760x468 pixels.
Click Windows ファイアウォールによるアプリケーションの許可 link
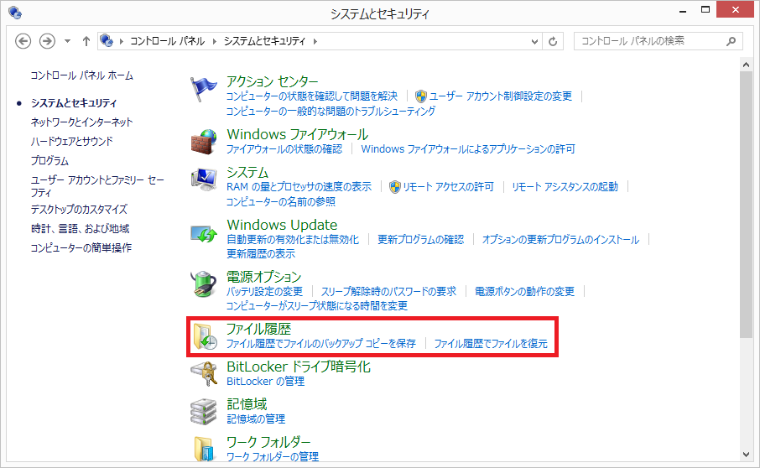click(x=468, y=149)
